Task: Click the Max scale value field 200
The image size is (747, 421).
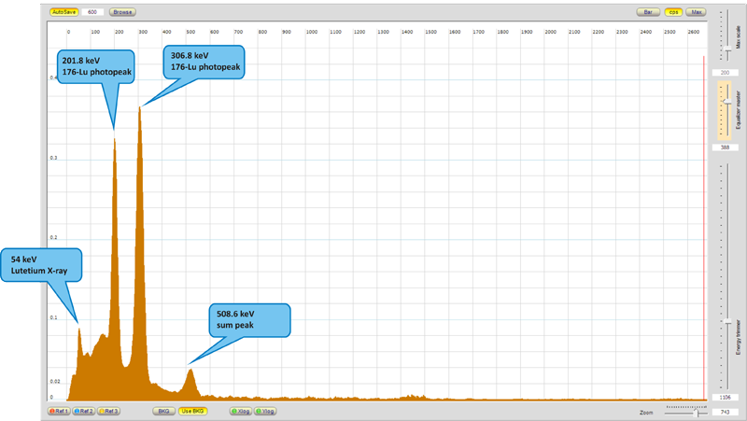Action: coord(726,73)
